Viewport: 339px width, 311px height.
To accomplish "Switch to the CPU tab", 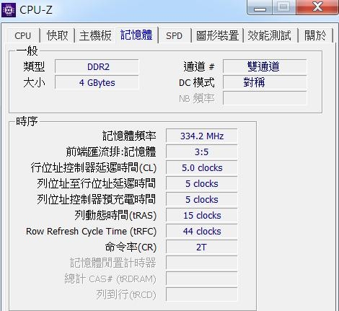I will tap(23, 36).
